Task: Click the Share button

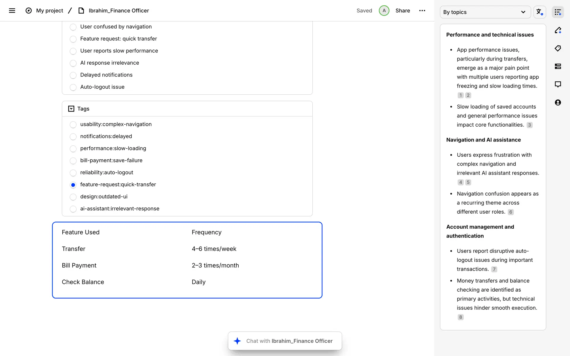Action: pyautogui.click(x=403, y=11)
